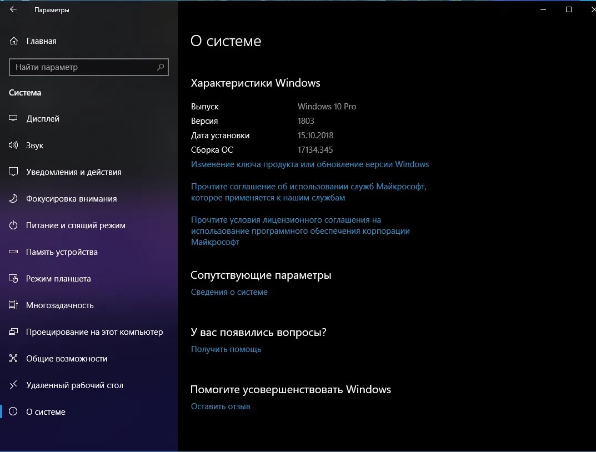Click the power icon for Питание

pyautogui.click(x=13, y=225)
